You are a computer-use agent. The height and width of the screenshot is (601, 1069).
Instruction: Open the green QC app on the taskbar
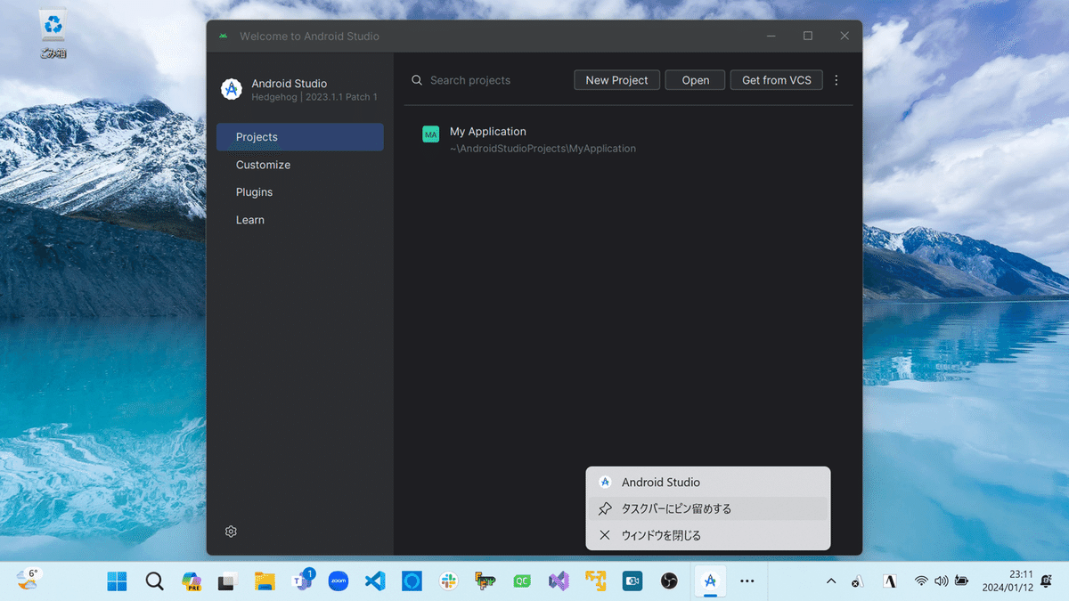pyautogui.click(x=522, y=581)
